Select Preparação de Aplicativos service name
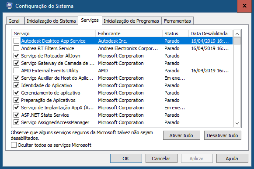The width and height of the screenshot is (254, 169). [x=48, y=100]
